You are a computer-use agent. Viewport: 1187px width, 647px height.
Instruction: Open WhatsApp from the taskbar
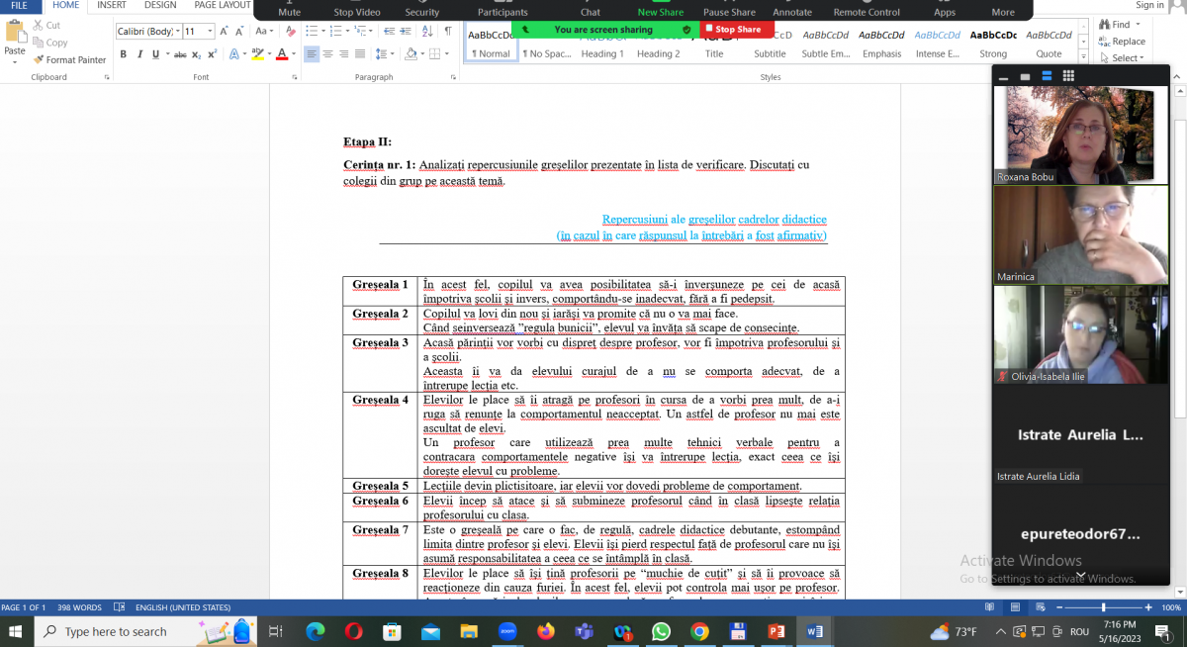(x=661, y=631)
